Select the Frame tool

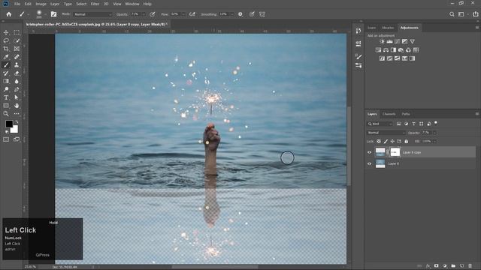pyautogui.click(x=17, y=49)
